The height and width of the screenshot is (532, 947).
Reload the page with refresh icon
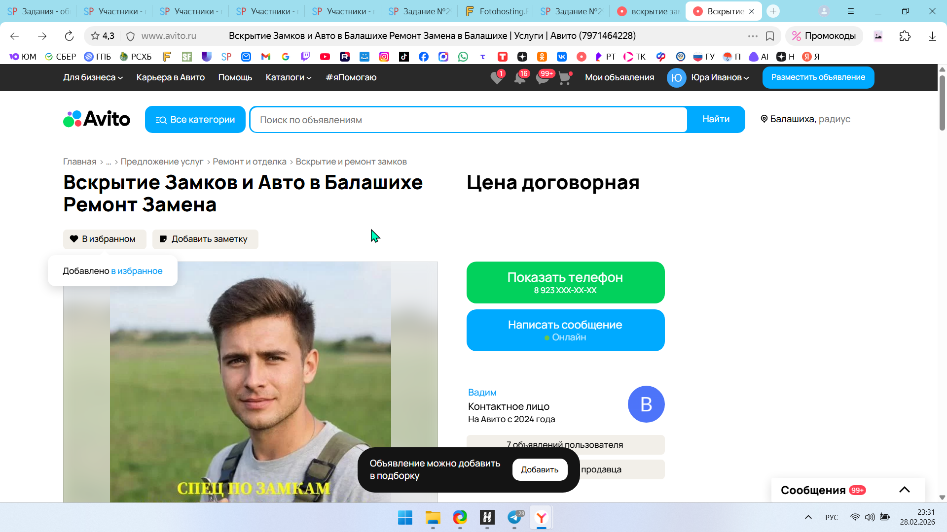pos(69,36)
